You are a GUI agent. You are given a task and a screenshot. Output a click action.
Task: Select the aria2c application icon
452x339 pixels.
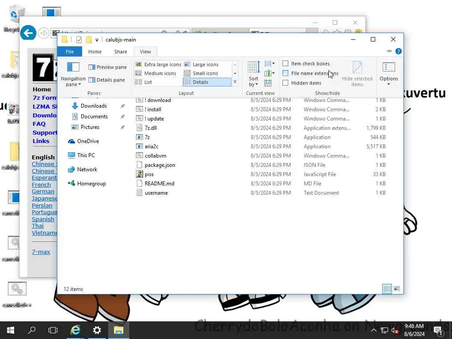(139, 147)
